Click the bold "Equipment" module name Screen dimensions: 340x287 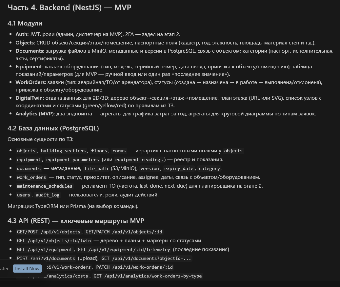point(29,67)
